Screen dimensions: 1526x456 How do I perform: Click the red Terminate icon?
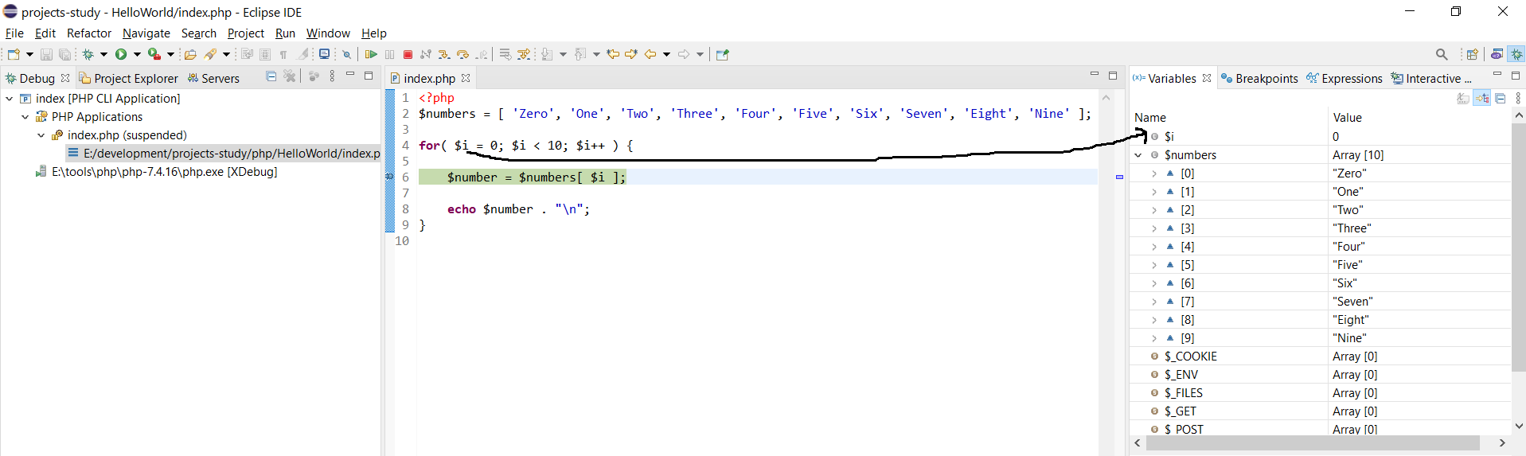[x=408, y=54]
